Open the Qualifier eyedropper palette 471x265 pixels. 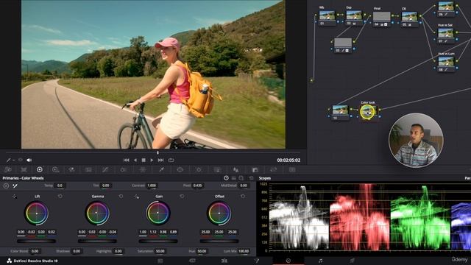tap(161, 170)
